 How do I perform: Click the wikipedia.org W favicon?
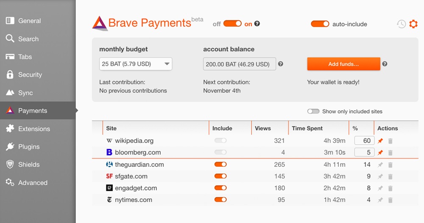pyautogui.click(x=109, y=140)
